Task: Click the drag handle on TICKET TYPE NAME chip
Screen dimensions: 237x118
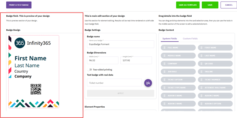Action: 164,88
